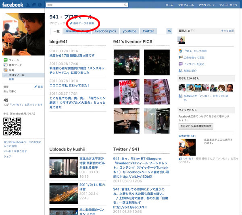Select the 一覧 tab

[x=56, y=31]
